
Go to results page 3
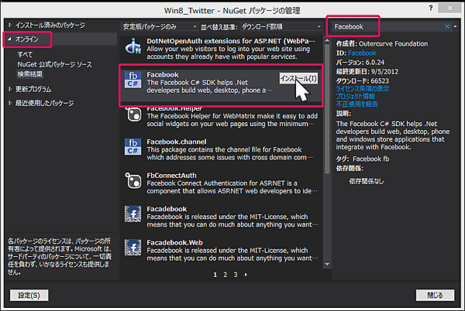tap(236, 275)
